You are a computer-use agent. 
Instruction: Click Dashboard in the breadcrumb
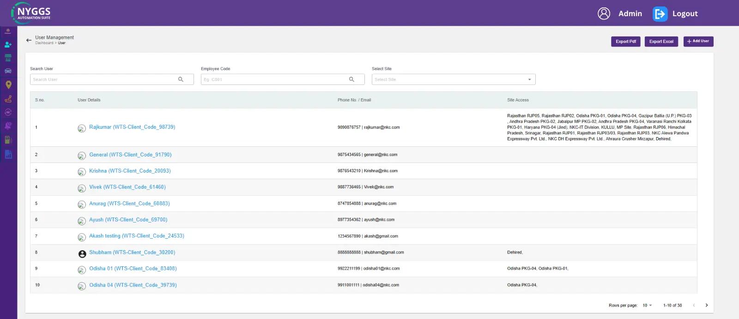click(44, 43)
